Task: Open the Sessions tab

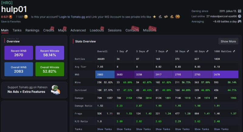Action: tap(115, 30)
